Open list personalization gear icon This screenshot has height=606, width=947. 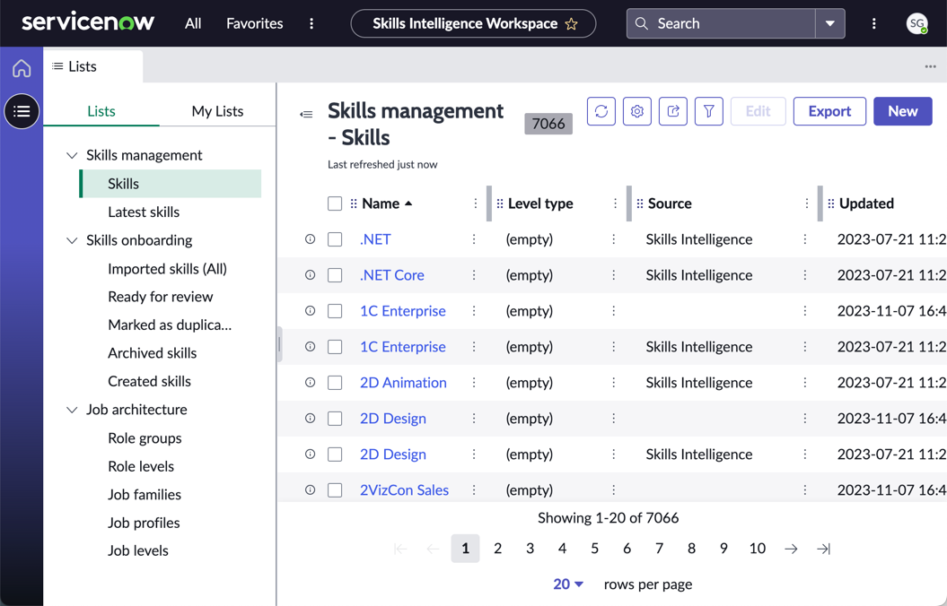636,111
